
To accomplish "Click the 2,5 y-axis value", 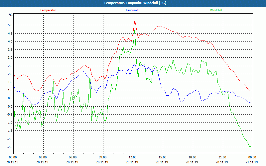I will 10,66.
